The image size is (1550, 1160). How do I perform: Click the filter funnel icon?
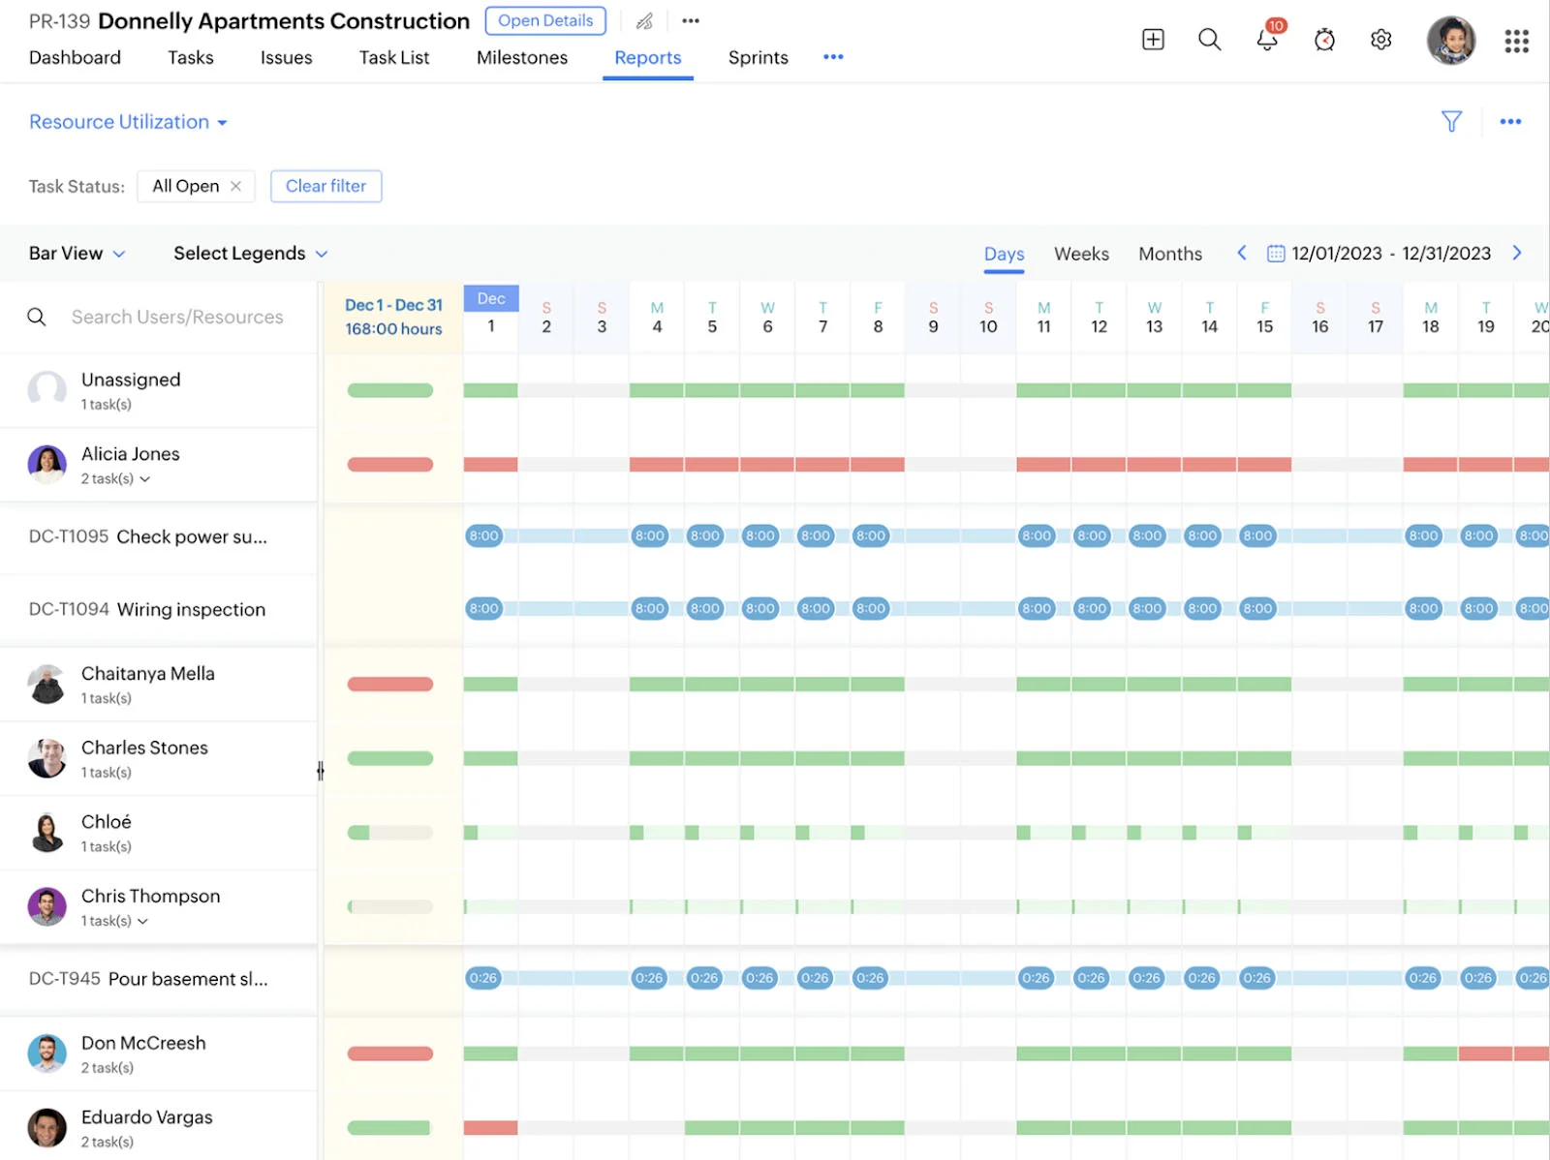pos(1451,121)
